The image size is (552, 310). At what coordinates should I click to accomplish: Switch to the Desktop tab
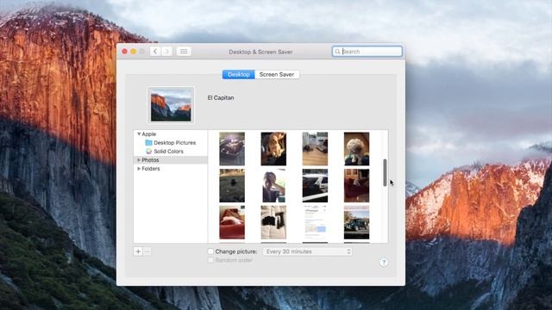click(238, 75)
